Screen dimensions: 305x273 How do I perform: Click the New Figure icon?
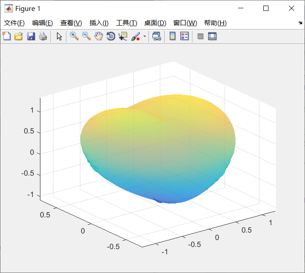[7, 36]
